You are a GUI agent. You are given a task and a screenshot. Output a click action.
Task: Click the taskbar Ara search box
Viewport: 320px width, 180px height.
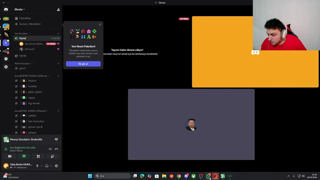click(x=112, y=176)
